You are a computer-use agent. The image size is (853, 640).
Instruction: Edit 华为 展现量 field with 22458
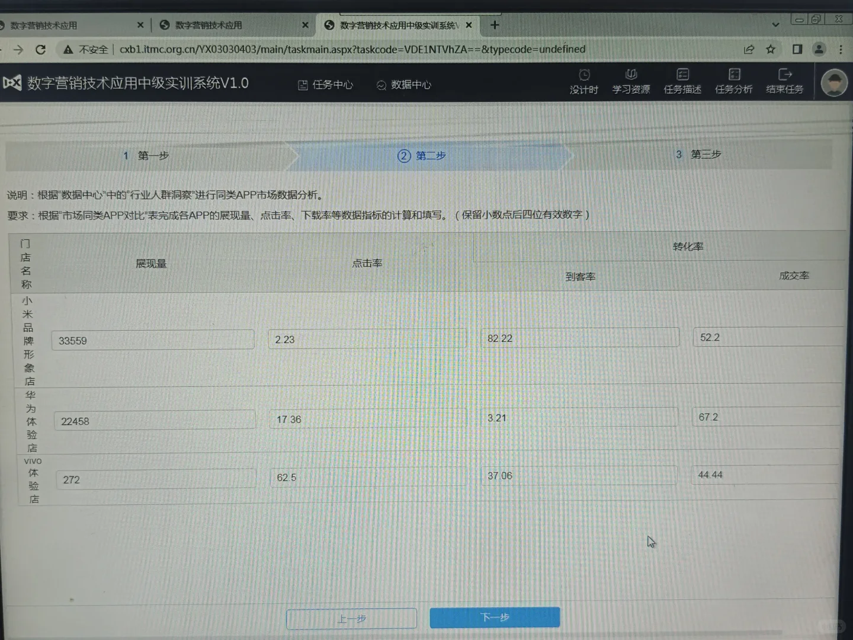(x=155, y=420)
